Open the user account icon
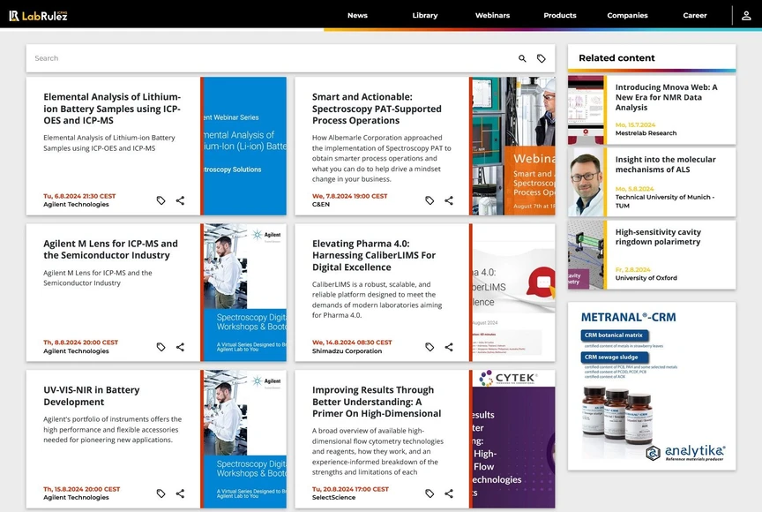Screen dimensions: 762x512 746,16
